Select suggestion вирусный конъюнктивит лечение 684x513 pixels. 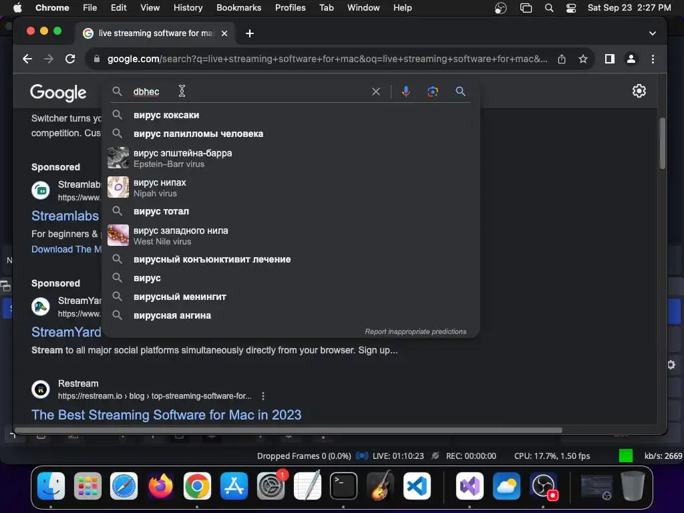click(x=291, y=260)
